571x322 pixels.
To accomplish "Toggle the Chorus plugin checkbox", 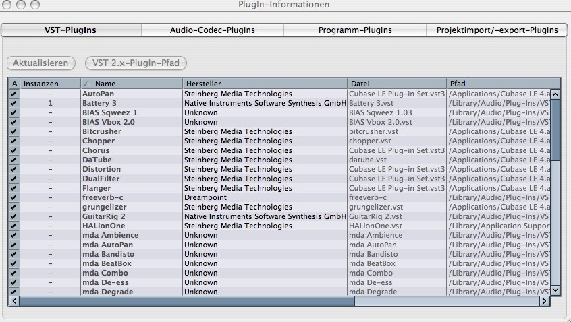I will tap(14, 150).
